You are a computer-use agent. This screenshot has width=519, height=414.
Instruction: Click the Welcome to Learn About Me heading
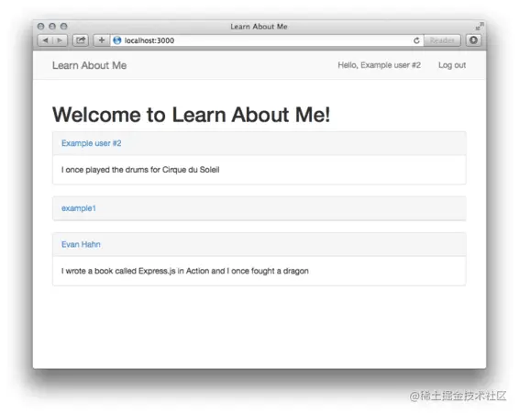click(191, 115)
